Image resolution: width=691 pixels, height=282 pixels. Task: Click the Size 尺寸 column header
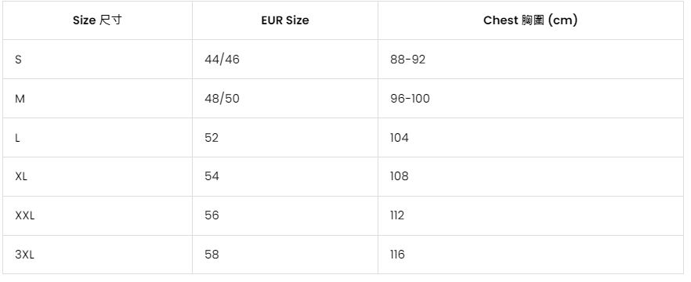coord(97,20)
